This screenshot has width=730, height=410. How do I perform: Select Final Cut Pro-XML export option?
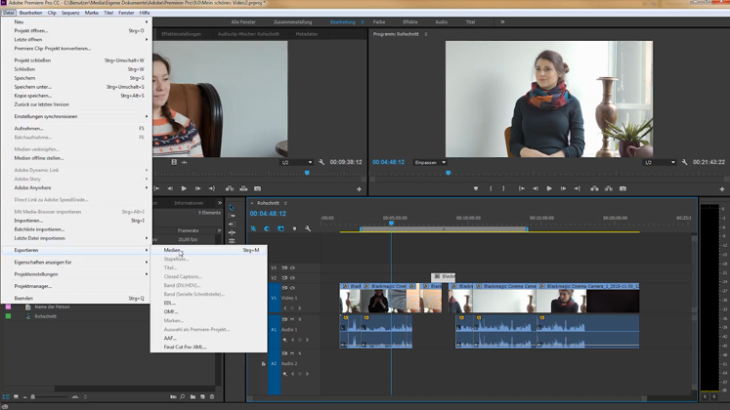185,347
